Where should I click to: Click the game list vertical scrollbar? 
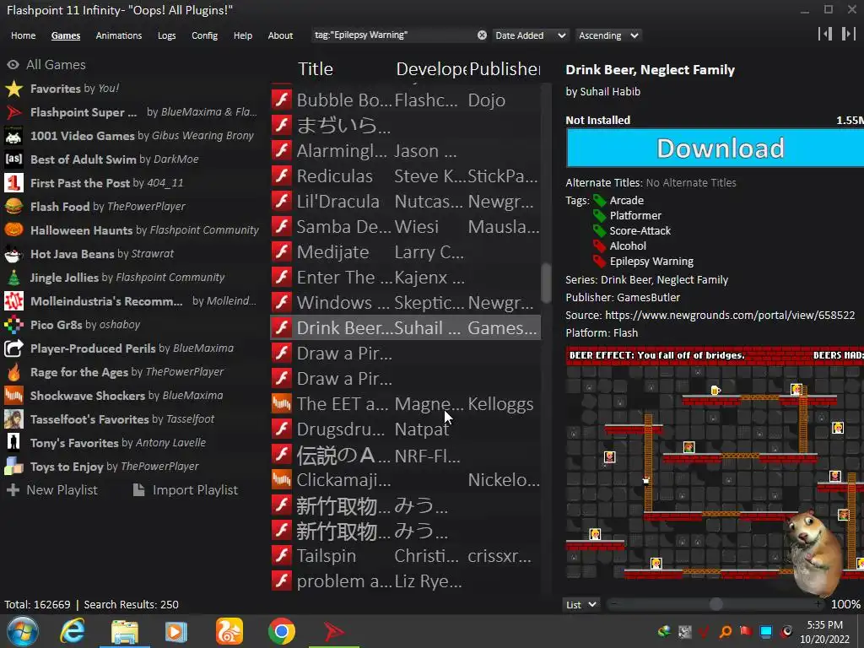[x=546, y=283]
